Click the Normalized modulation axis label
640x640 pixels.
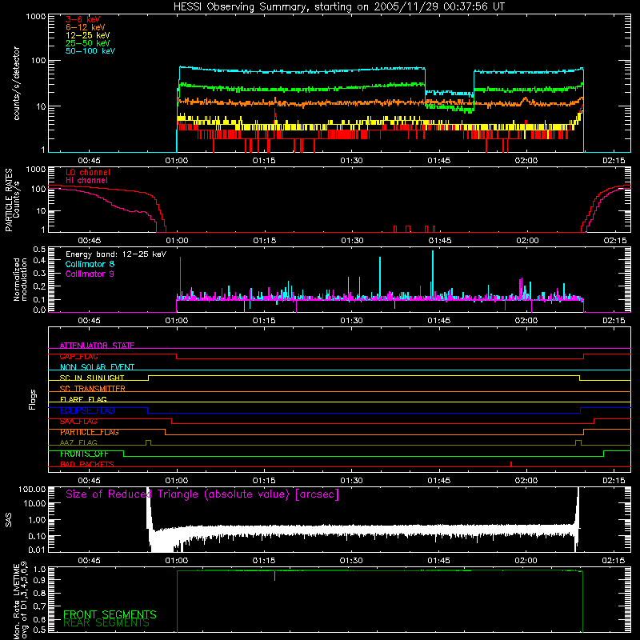point(19,279)
